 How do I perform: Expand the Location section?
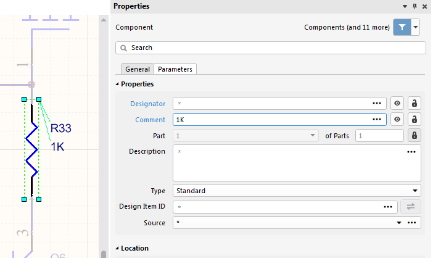(x=118, y=248)
